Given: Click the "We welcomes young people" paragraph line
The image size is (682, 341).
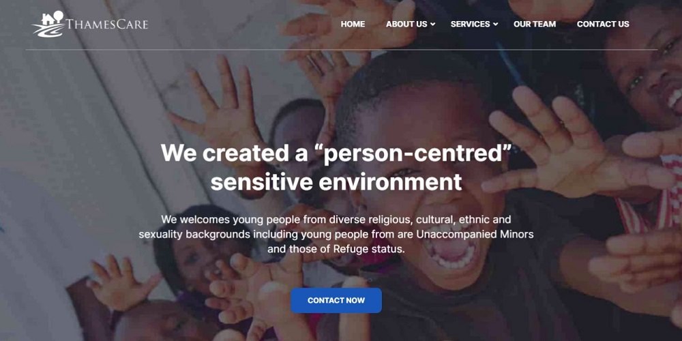Looking at the screenshot, I should pos(336,220).
